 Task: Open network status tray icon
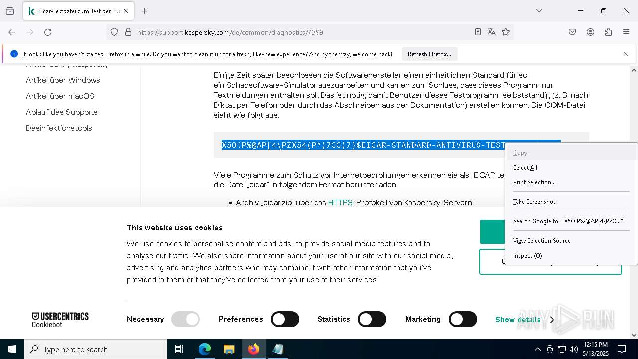point(562,349)
